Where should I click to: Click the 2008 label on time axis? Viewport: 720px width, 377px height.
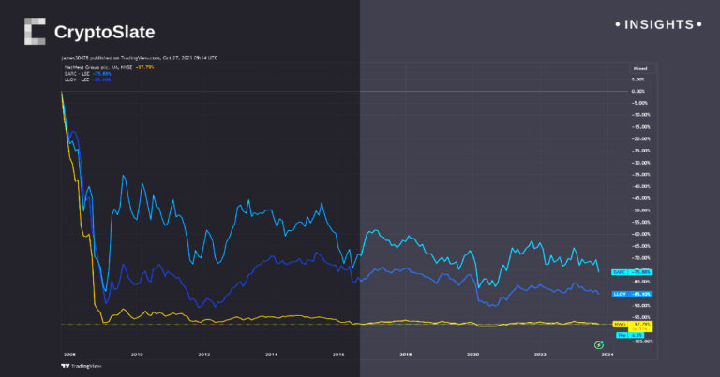coord(69,355)
